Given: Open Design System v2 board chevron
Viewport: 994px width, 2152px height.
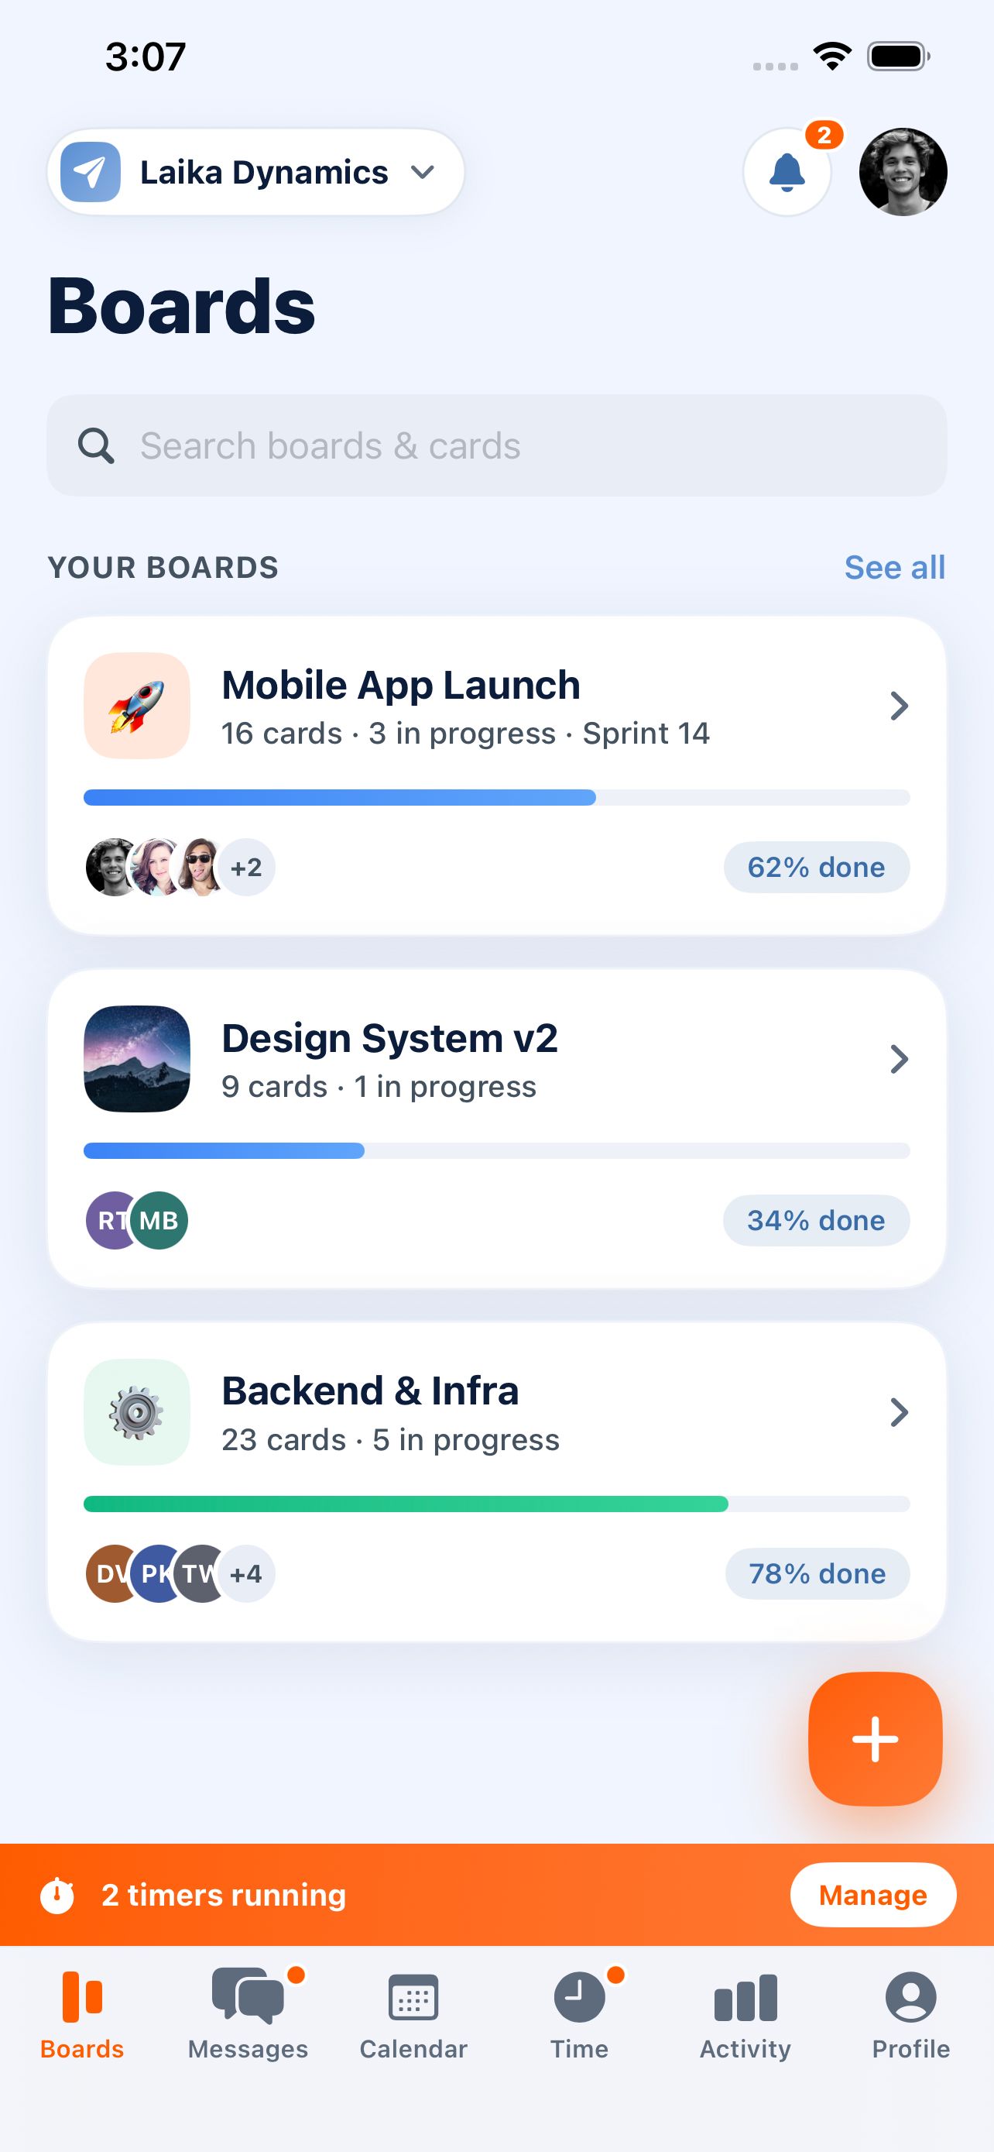Looking at the screenshot, I should coord(898,1059).
